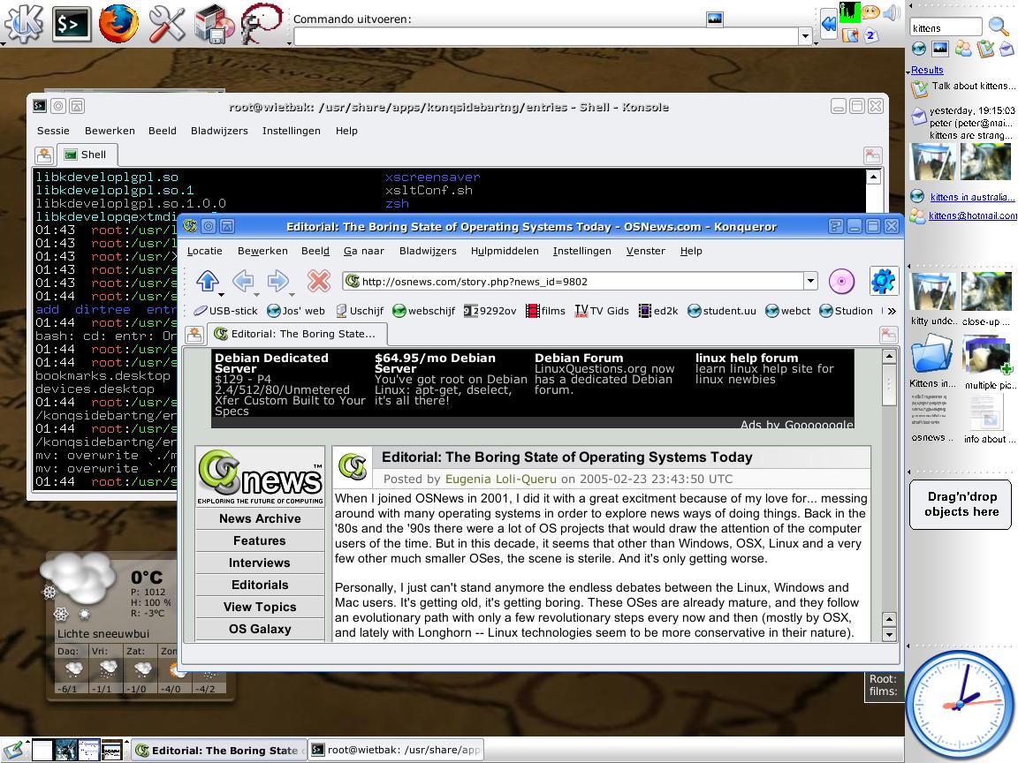Viewport: 1018px width, 763px height.
Task: Select the Shell tab in Konsole
Action: (87, 155)
